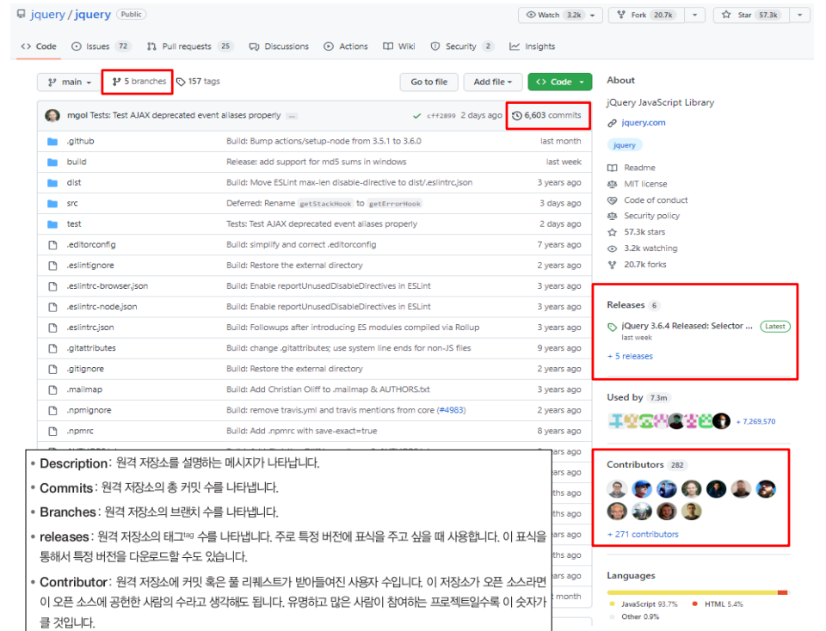Open jQuery 3.6.4 Released link

coord(687,326)
